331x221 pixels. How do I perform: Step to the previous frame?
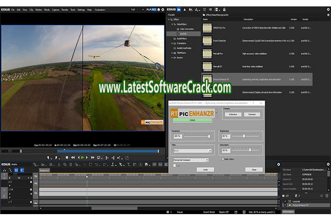point(79,157)
